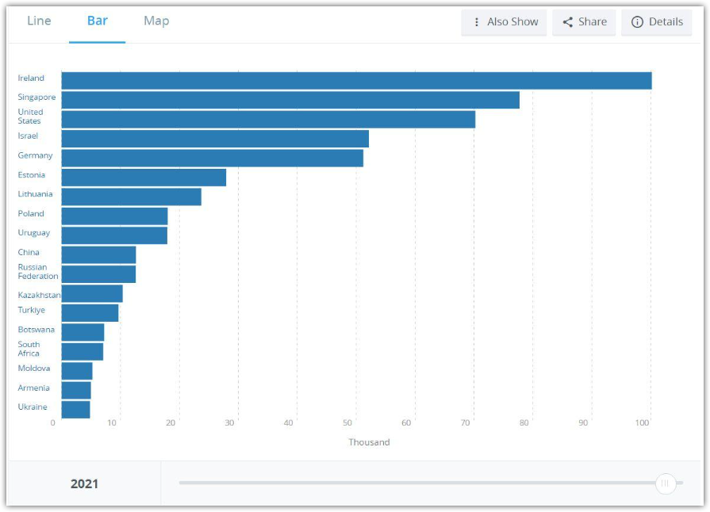Click the Uruguay bar

(114, 235)
